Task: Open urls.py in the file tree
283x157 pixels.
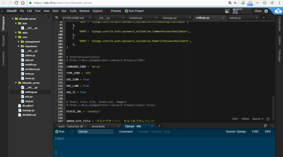Action: pyautogui.click(x=29, y=97)
